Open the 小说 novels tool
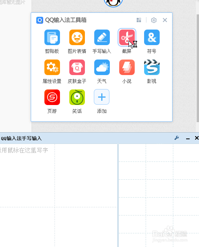Screen dimensions: 199x247 tap(127, 67)
